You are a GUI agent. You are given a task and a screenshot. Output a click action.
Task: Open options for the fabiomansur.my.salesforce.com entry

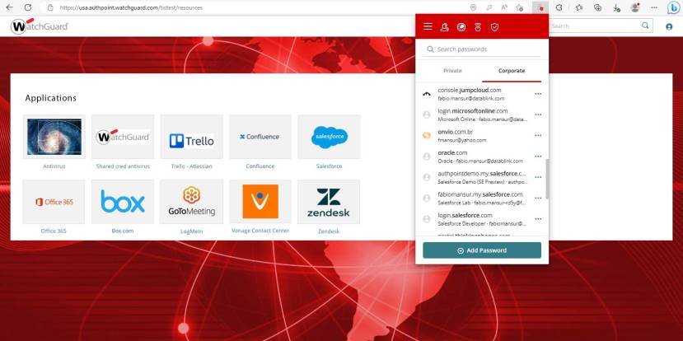pyautogui.click(x=538, y=199)
